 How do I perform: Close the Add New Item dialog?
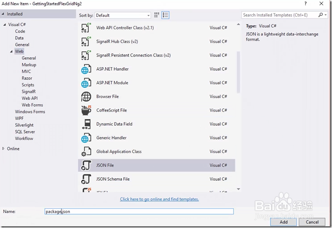322,3
